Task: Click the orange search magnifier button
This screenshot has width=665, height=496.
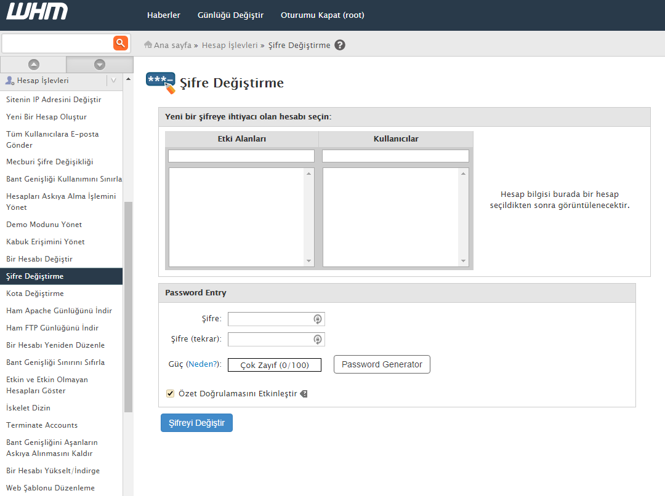Action: 120,43
